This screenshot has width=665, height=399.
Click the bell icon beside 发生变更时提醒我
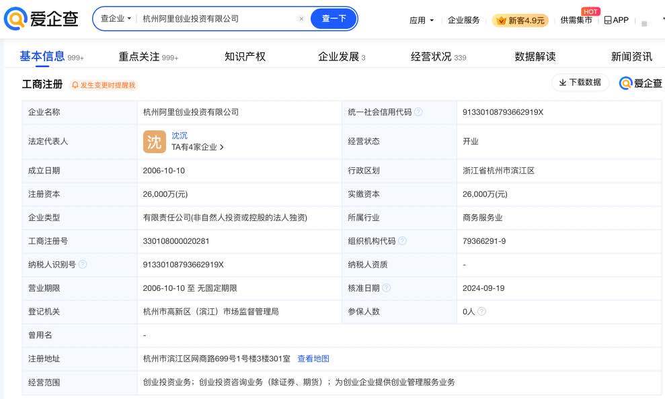[75, 85]
